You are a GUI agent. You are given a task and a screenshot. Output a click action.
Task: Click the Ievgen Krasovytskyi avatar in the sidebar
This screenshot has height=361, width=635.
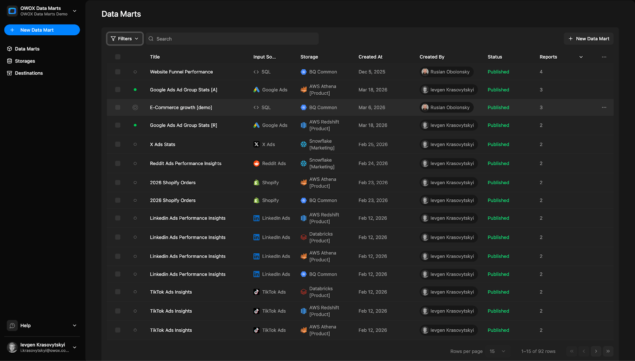pos(12,348)
